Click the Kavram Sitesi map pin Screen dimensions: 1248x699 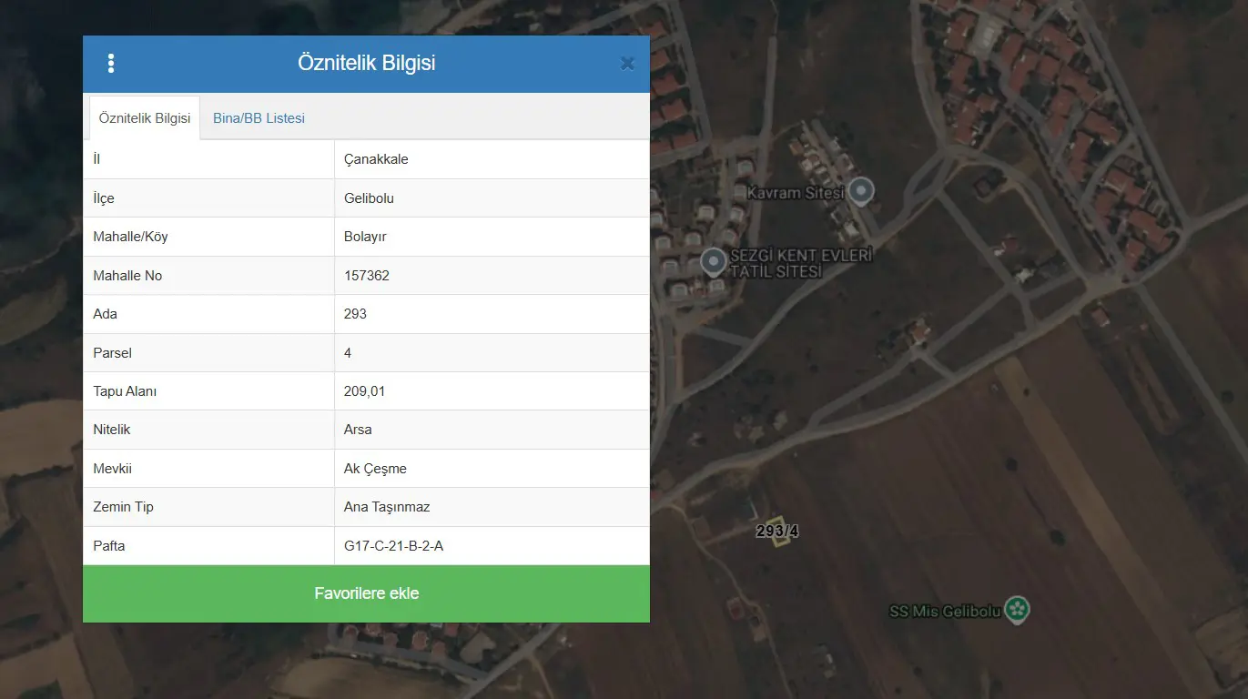[x=861, y=190]
